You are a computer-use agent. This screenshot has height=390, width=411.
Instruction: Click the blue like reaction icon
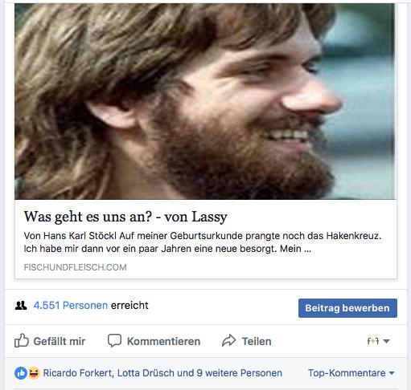coord(21,373)
